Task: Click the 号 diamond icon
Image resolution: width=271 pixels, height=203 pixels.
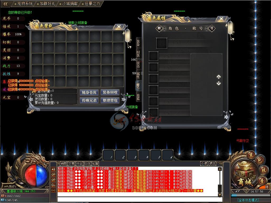Action: click(212, 28)
